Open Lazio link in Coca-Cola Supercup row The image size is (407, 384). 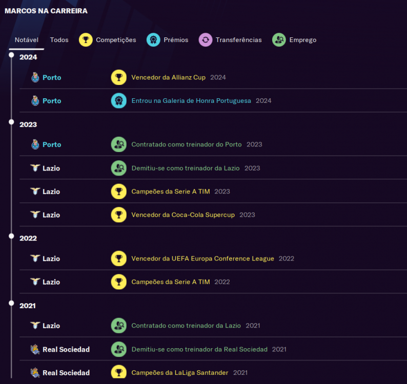(51, 215)
